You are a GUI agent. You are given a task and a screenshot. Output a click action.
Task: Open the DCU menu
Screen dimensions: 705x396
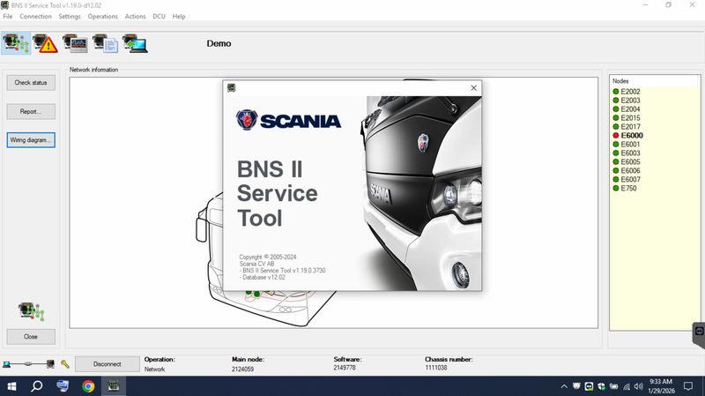click(159, 17)
